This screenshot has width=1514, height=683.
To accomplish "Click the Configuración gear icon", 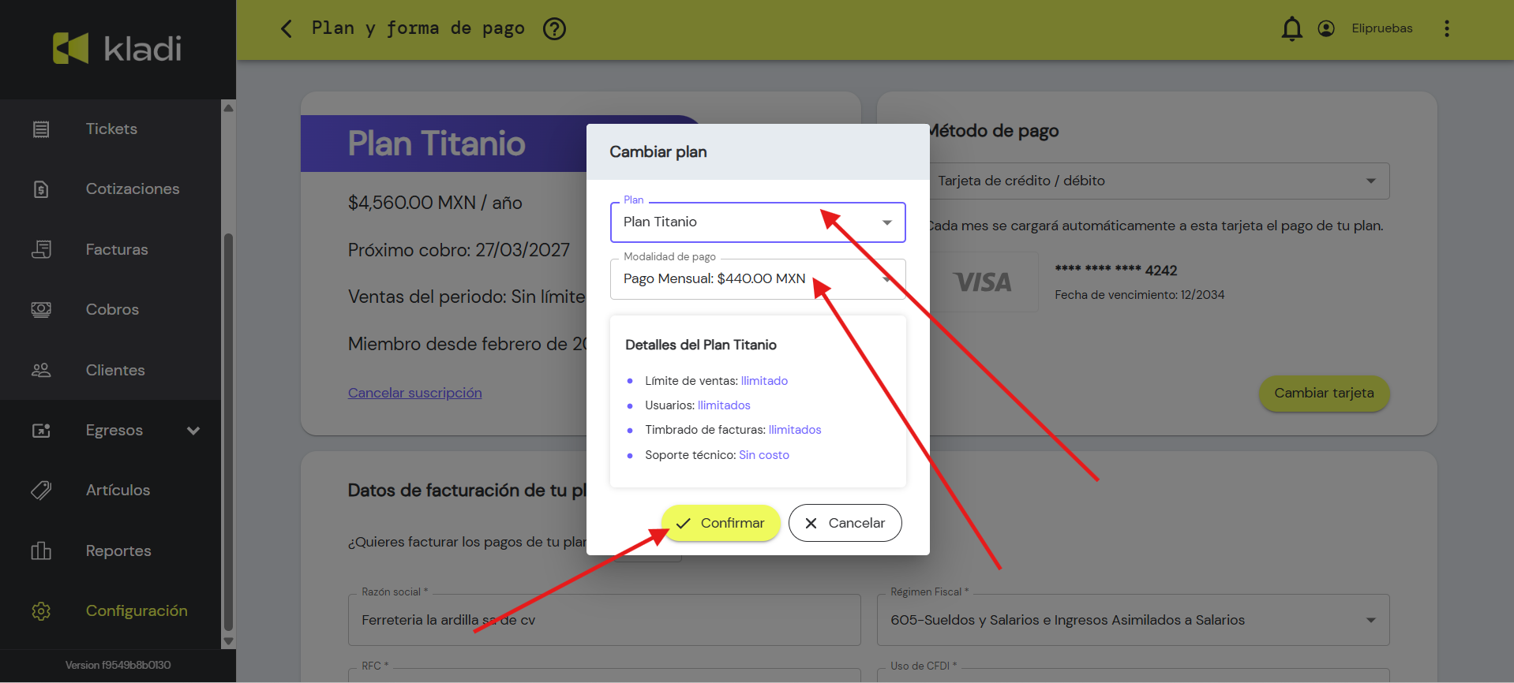I will (x=41, y=611).
